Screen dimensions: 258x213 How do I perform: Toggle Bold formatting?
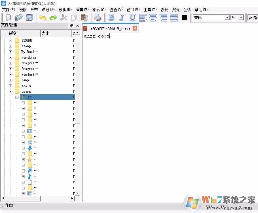(x=111, y=17)
